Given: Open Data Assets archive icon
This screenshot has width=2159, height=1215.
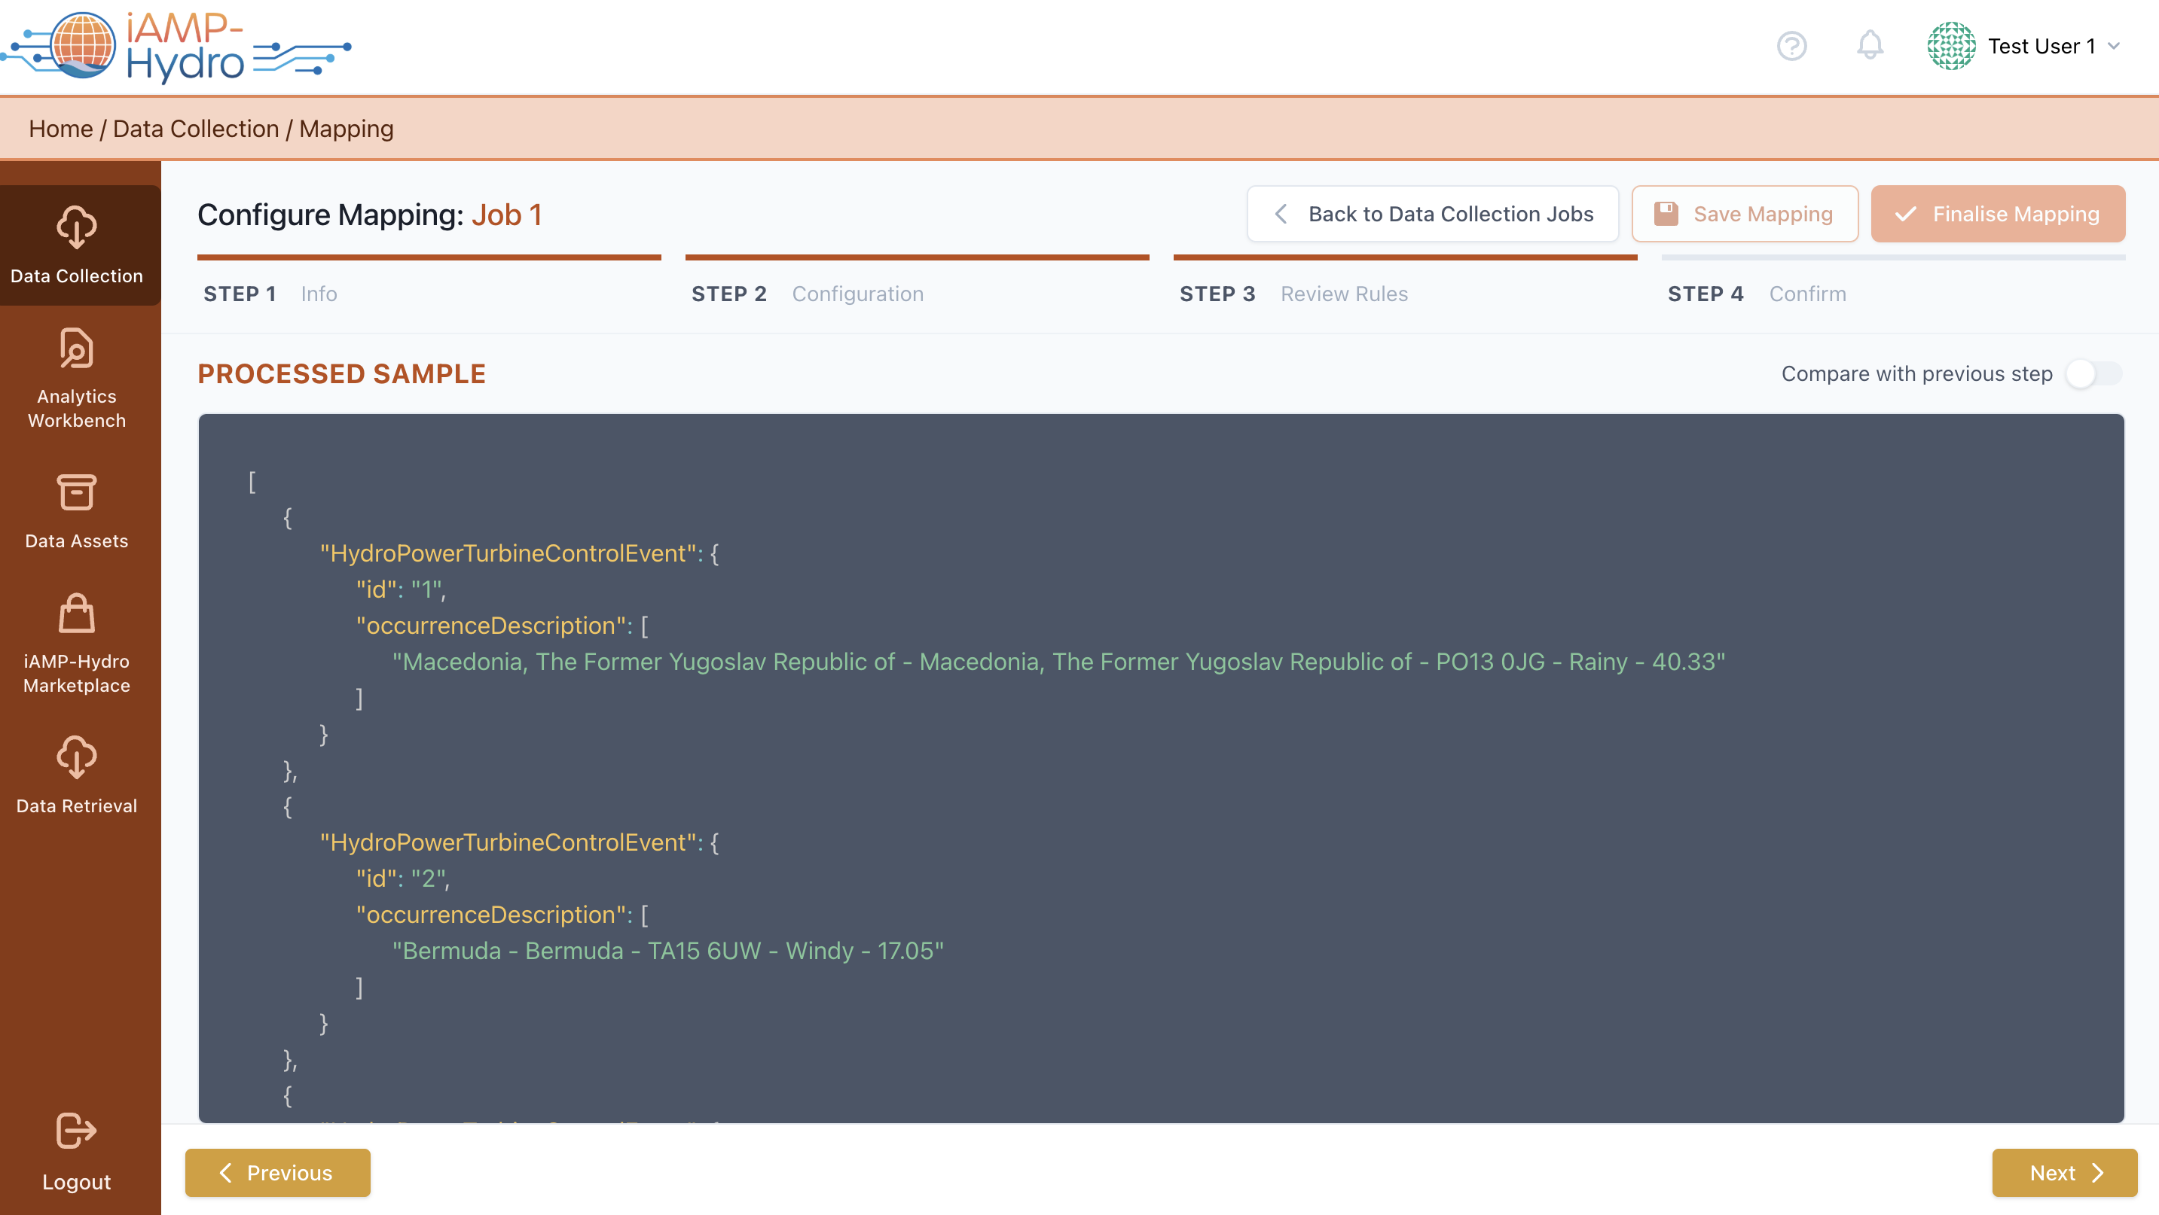Looking at the screenshot, I should (x=76, y=492).
